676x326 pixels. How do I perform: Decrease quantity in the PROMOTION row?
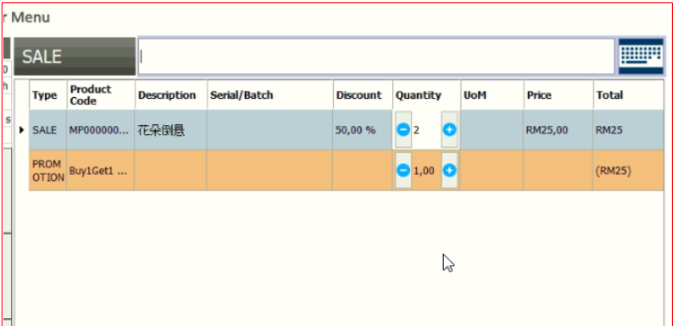point(404,171)
